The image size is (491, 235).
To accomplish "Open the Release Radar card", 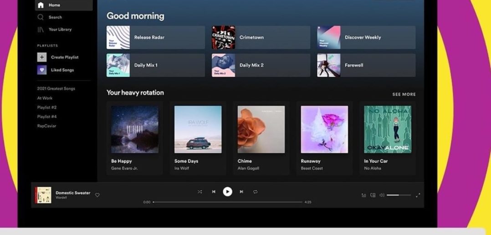I will point(156,37).
